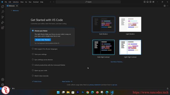Choose the Light Modern theme preview

(x=130, y=24)
